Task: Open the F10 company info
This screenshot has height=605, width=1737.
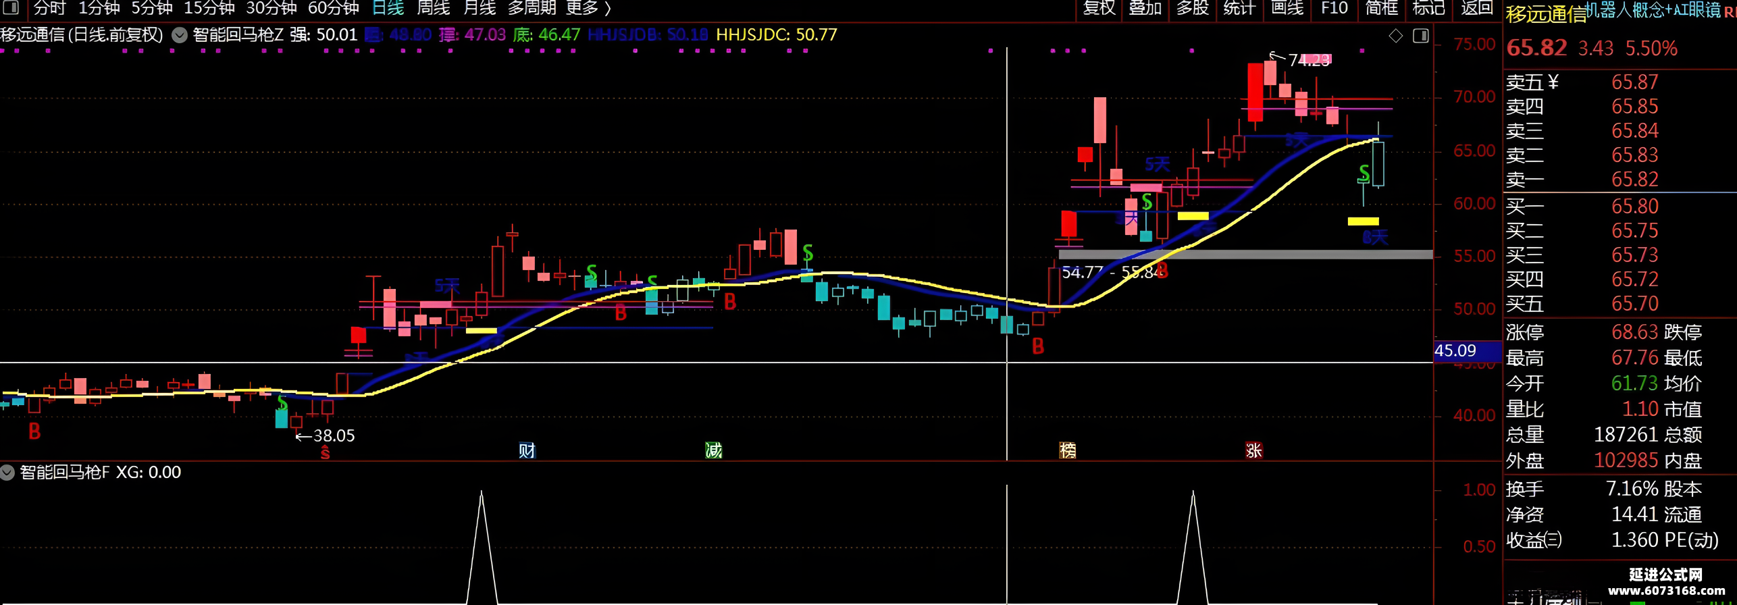Action: 1334,8
